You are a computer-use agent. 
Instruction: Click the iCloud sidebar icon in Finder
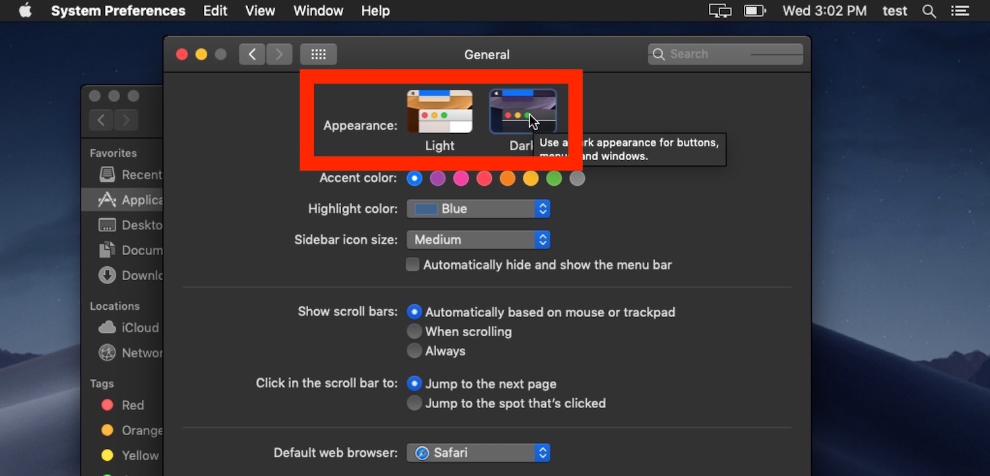(107, 328)
